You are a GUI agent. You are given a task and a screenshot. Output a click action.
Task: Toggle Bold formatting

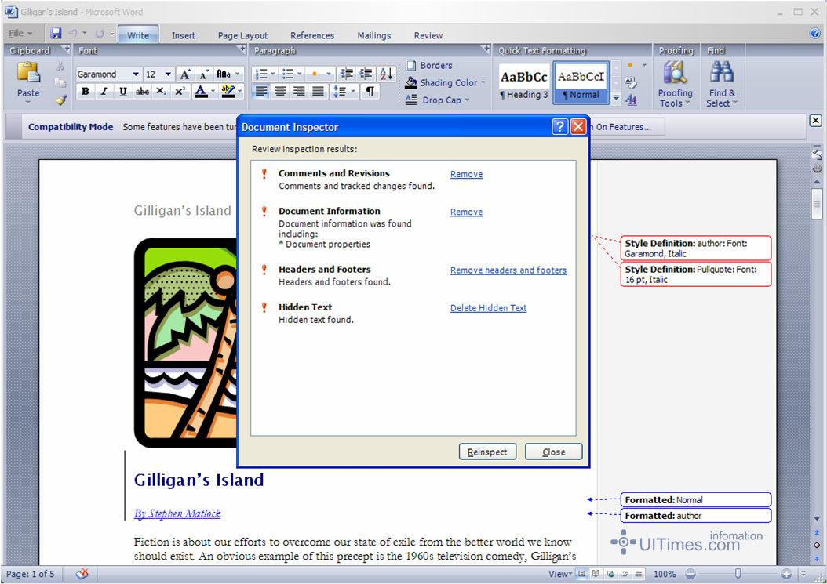click(86, 92)
